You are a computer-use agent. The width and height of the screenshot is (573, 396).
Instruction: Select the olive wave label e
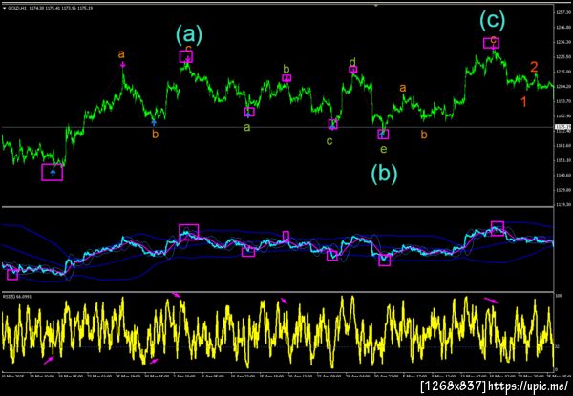point(383,149)
